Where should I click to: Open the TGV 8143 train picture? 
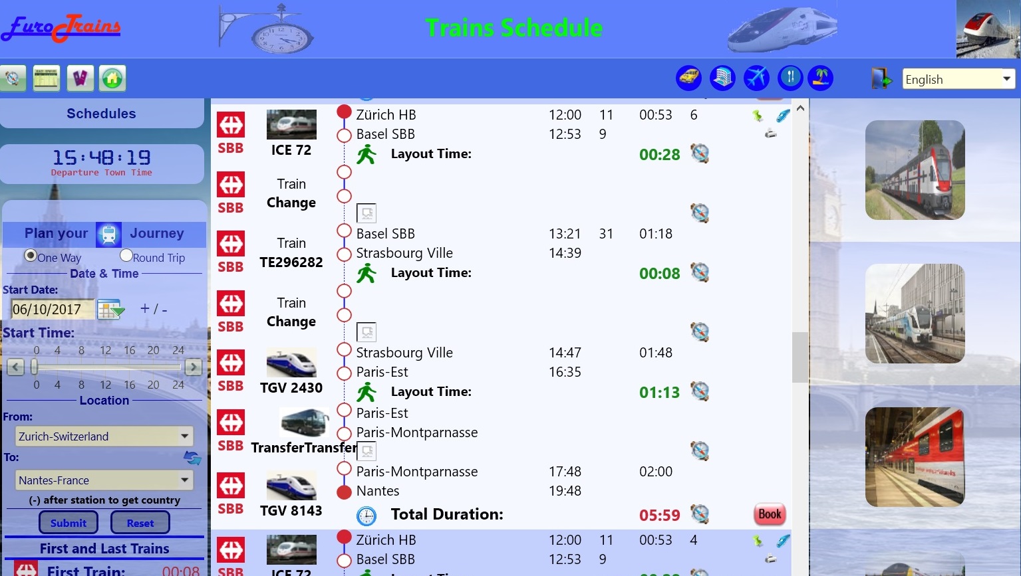291,486
